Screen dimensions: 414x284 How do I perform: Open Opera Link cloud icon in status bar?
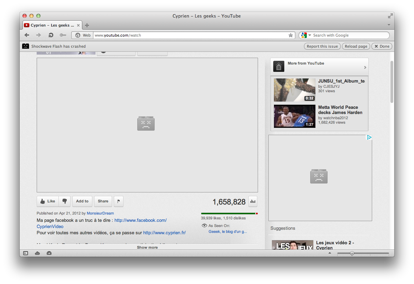37,253
